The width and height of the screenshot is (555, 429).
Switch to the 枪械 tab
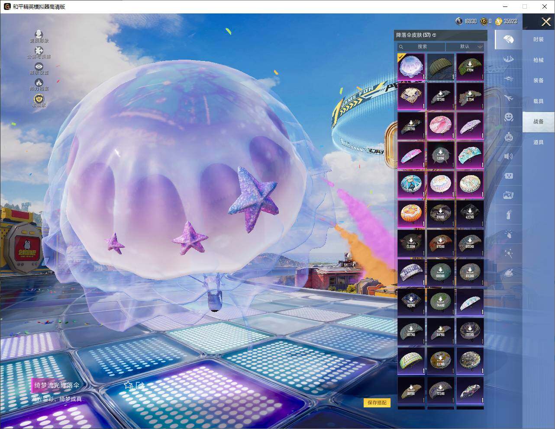click(x=538, y=60)
